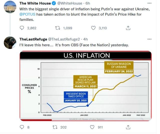Open The White House profile name
Screen dimensions: 160x134
click(x=35, y=3)
